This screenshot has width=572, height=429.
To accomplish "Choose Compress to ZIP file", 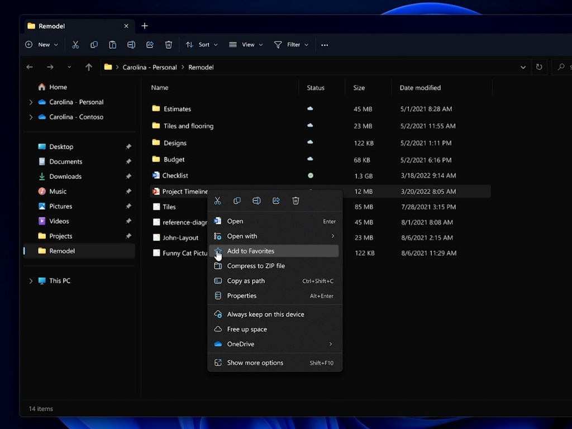I will 256,266.
